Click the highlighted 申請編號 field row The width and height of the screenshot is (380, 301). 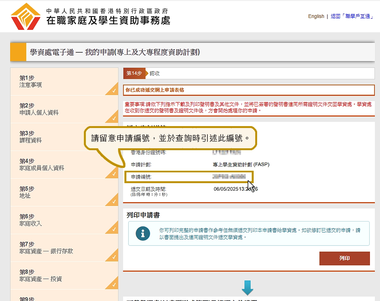pos(189,177)
